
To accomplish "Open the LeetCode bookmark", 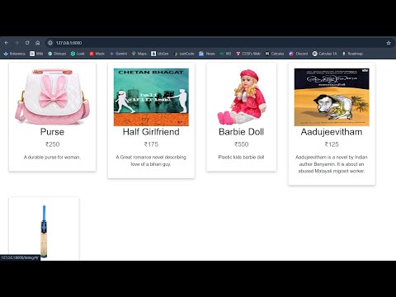I will [x=184, y=54].
